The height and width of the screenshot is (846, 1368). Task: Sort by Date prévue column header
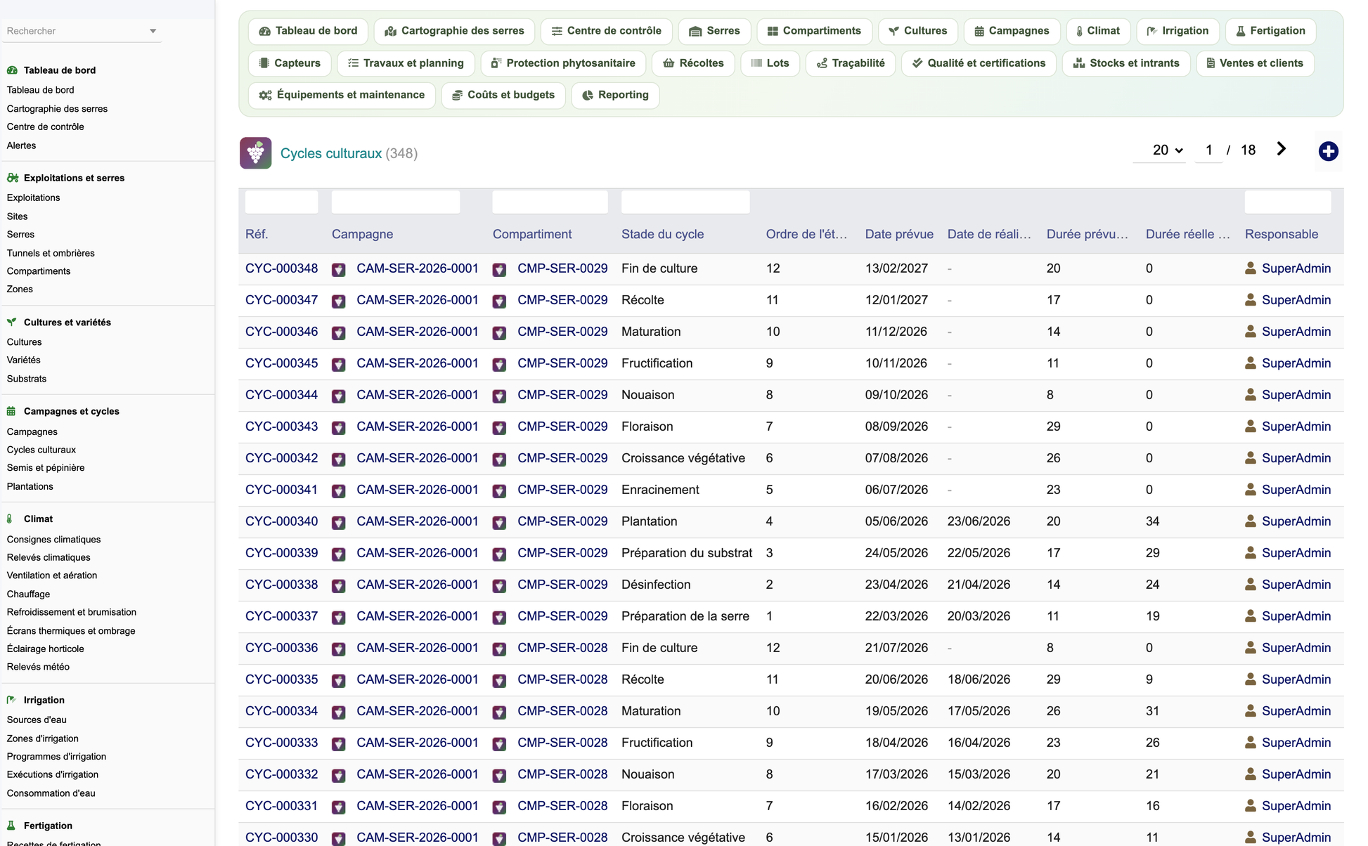point(899,234)
